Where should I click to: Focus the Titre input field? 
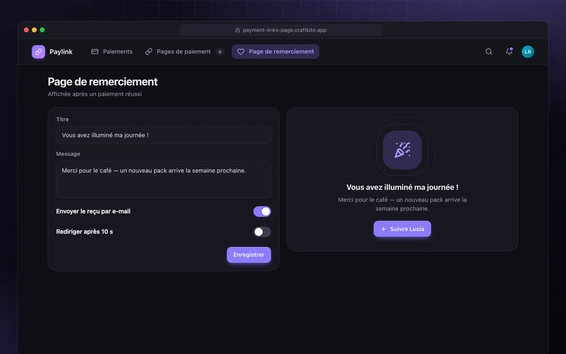pyautogui.click(x=164, y=135)
